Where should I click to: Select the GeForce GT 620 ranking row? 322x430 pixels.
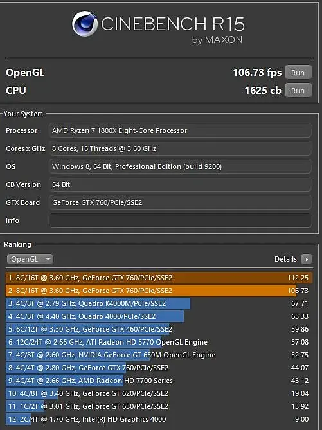159,393
